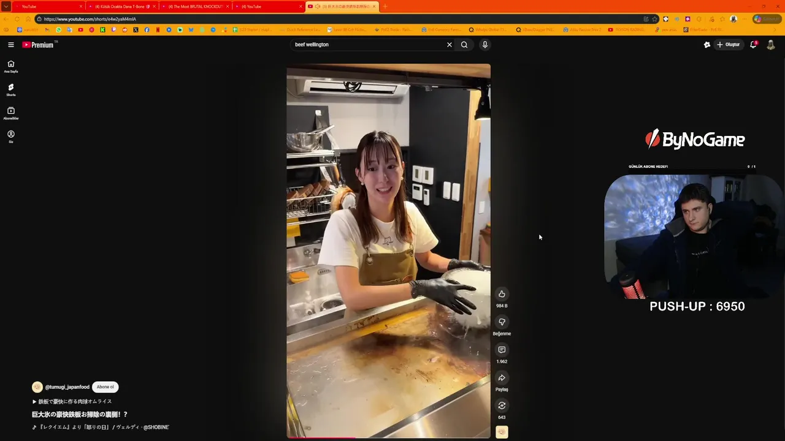Screen dimensions: 785x441
Task: Click the browser home button
Action: 28,19
